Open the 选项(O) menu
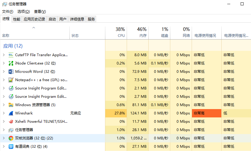Image resolution: width=251 pixels, height=151 pixels. [x=23, y=12]
